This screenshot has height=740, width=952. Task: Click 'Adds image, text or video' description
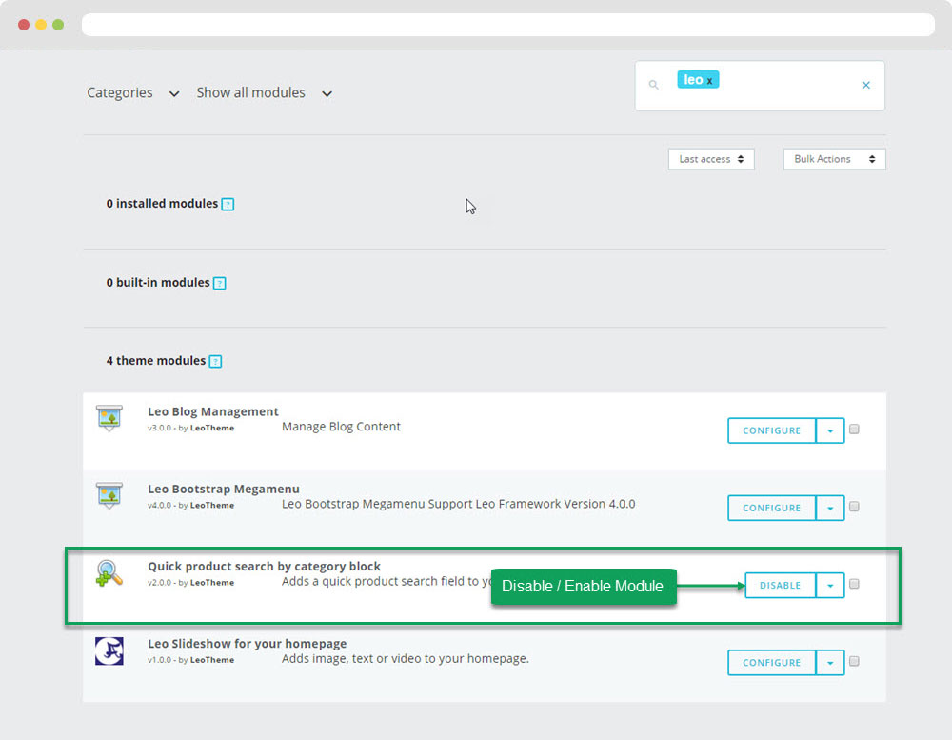[406, 659]
